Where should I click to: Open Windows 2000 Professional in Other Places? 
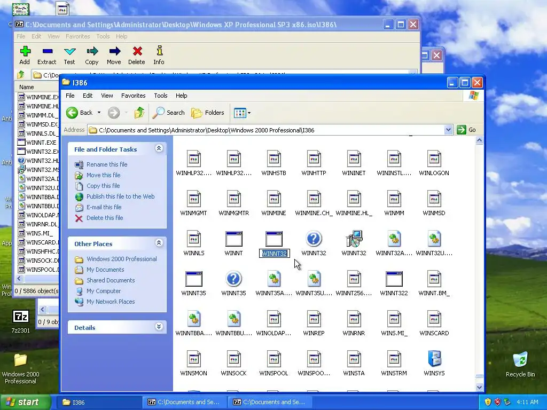tap(121, 259)
